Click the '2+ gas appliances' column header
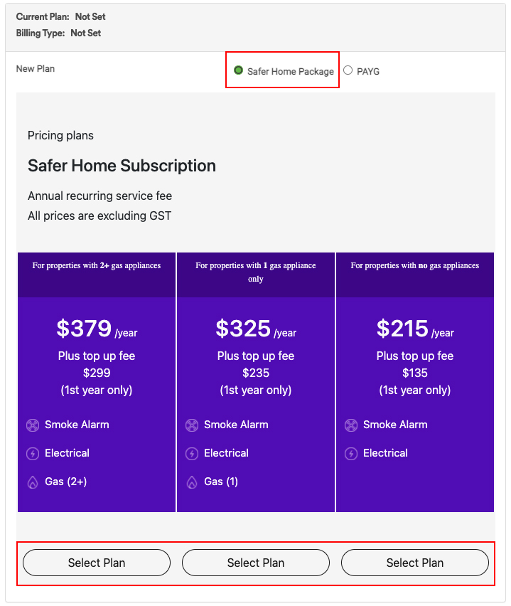511x606 pixels. pyautogui.click(x=97, y=275)
